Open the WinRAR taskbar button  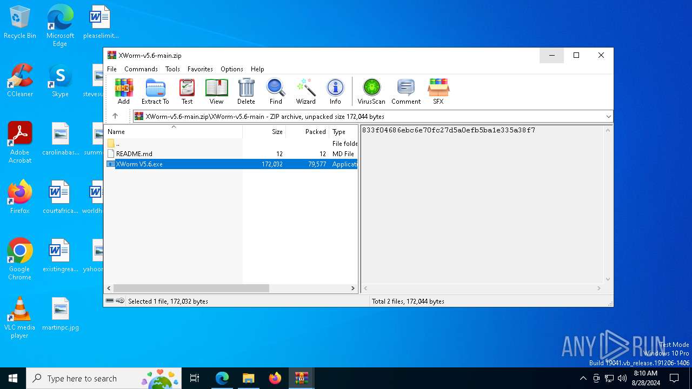pos(301,378)
